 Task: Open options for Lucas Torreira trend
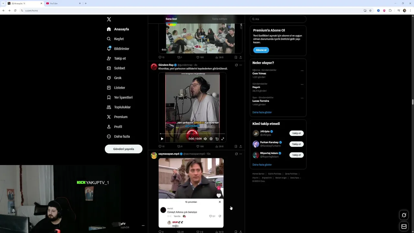(302, 98)
